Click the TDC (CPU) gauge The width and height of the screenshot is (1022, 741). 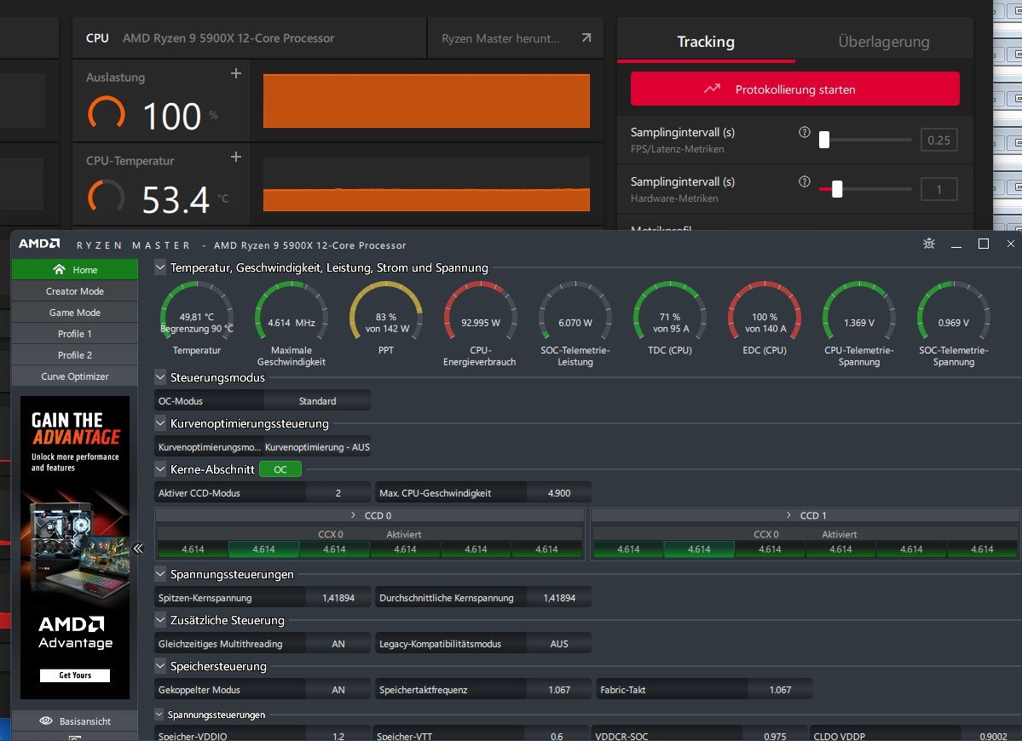pyautogui.click(x=670, y=311)
